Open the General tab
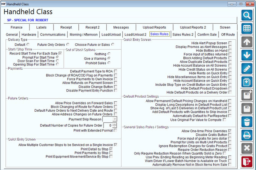This screenshot has width=256, height=170. point(12,35)
